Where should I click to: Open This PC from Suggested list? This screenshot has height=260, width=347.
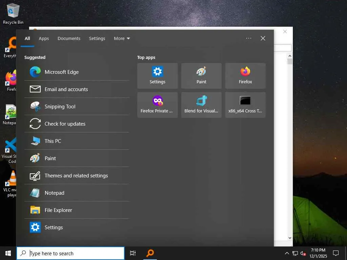click(77, 141)
